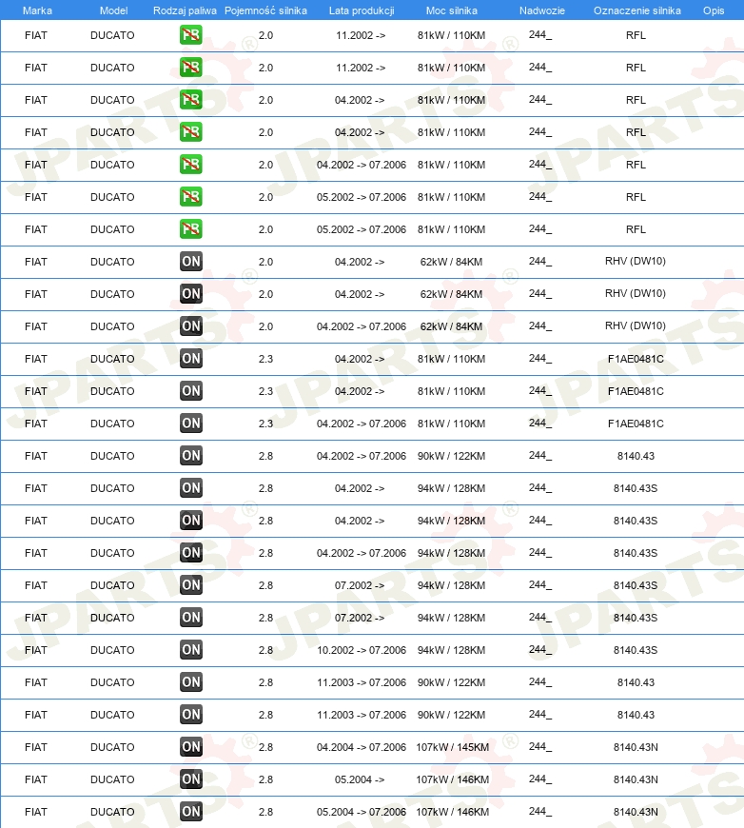Select the date cell 05.2004 -> 07.2006
Image resolution: width=744 pixels, height=828 pixels.
pyautogui.click(x=362, y=812)
